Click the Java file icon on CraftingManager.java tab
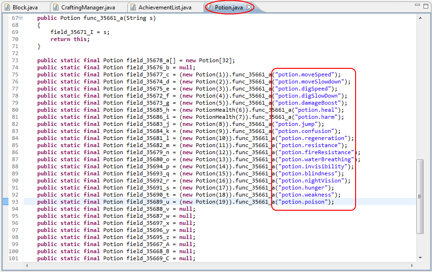The height and width of the screenshot is (272, 432). pos(56,8)
